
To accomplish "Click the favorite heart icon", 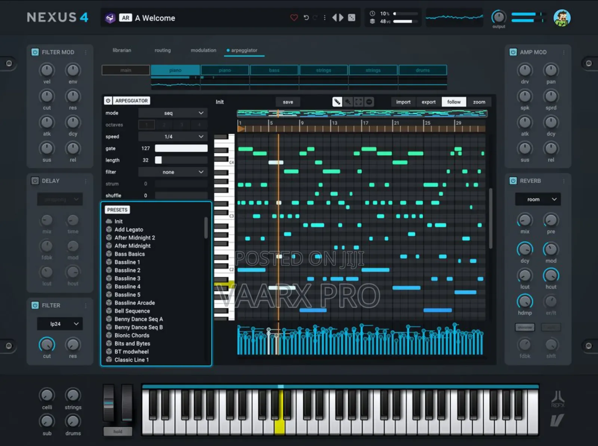I will 294,18.
